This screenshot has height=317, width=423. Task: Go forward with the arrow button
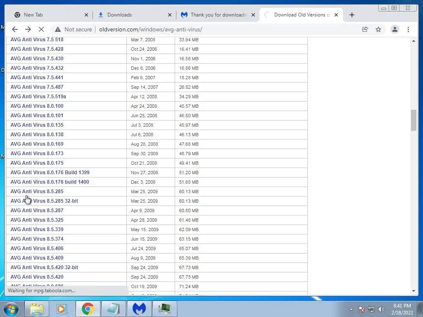[28, 29]
